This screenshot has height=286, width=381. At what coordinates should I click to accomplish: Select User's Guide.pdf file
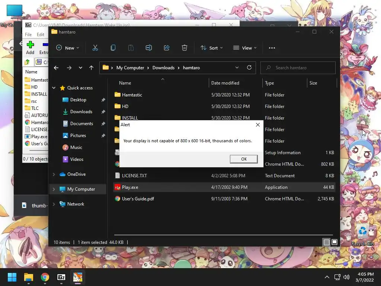tap(138, 199)
